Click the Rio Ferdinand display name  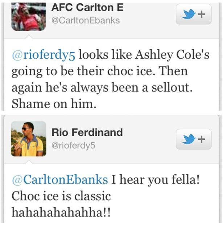click(x=87, y=133)
